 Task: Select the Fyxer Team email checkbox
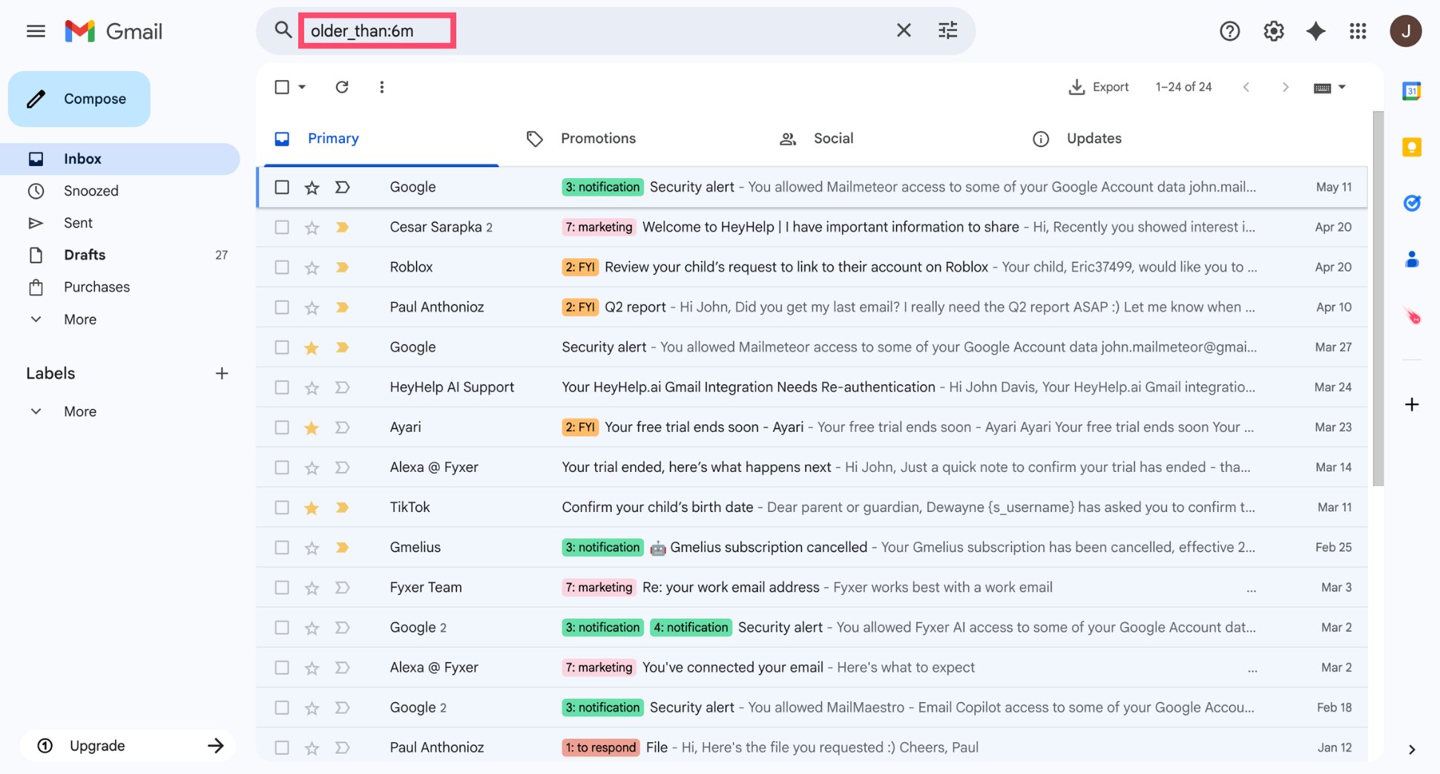[282, 588]
